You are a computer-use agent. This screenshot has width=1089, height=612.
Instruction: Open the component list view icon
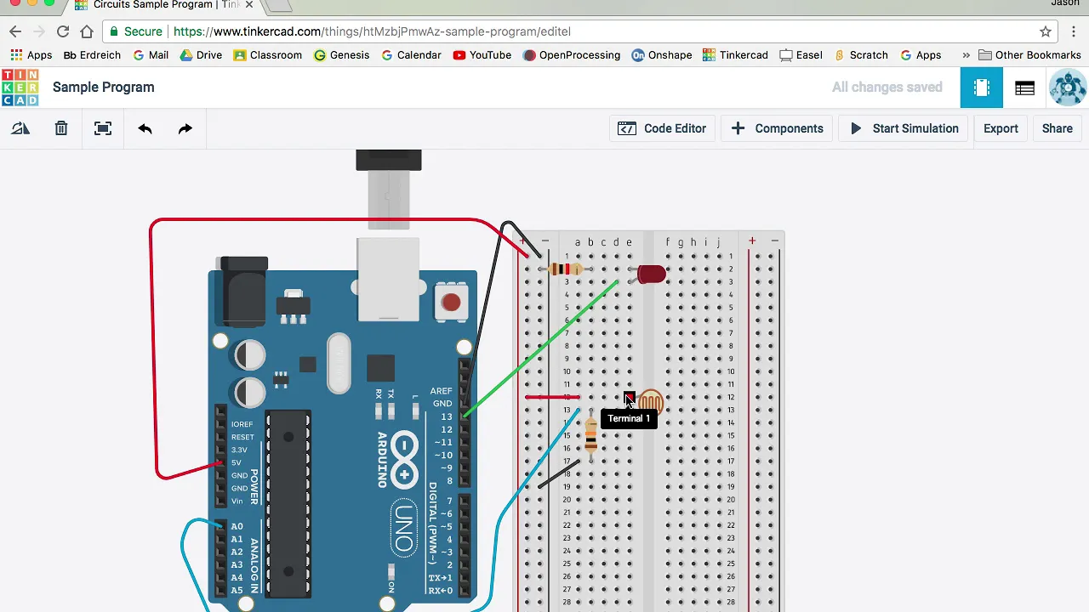point(1024,88)
